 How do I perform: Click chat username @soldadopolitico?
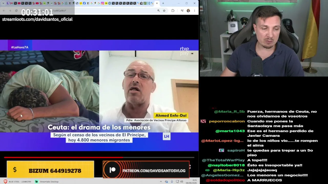point(225,180)
